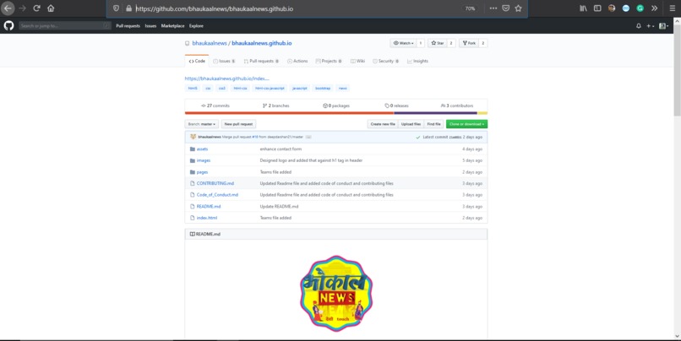The height and width of the screenshot is (341, 681).
Task: Select the Code tab
Action: coord(197,61)
